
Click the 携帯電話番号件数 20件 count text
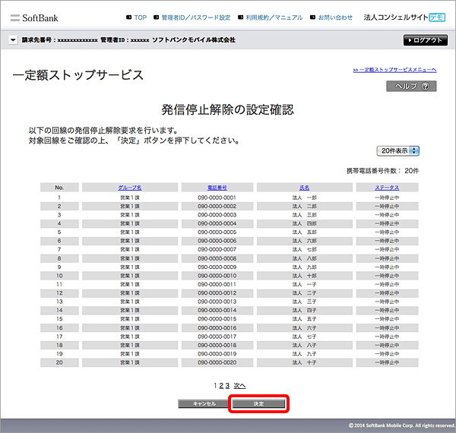tap(382, 171)
